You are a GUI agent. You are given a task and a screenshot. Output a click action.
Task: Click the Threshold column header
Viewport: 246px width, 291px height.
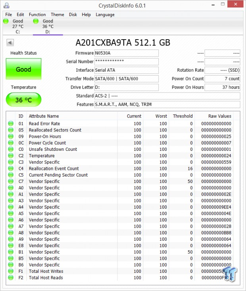(183, 116)
